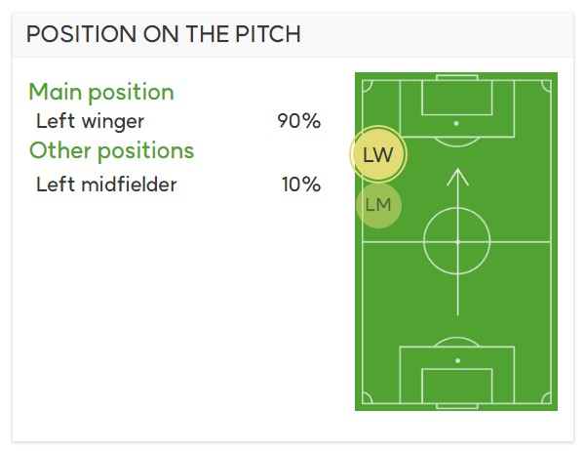Click the top goal box

point(457,98)
